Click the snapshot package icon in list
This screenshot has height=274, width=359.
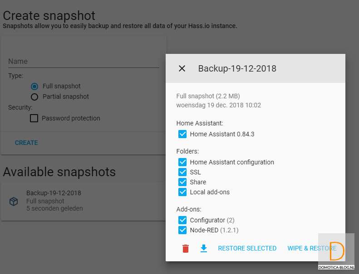click(x=14, y=201)
